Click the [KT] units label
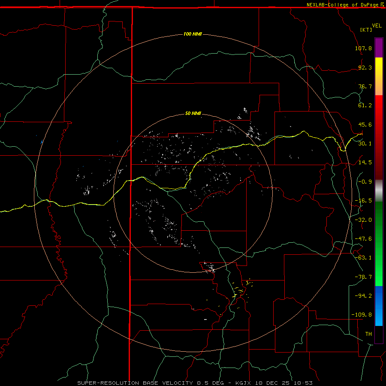Screen dimensions: 386x386 coord(366,30)
